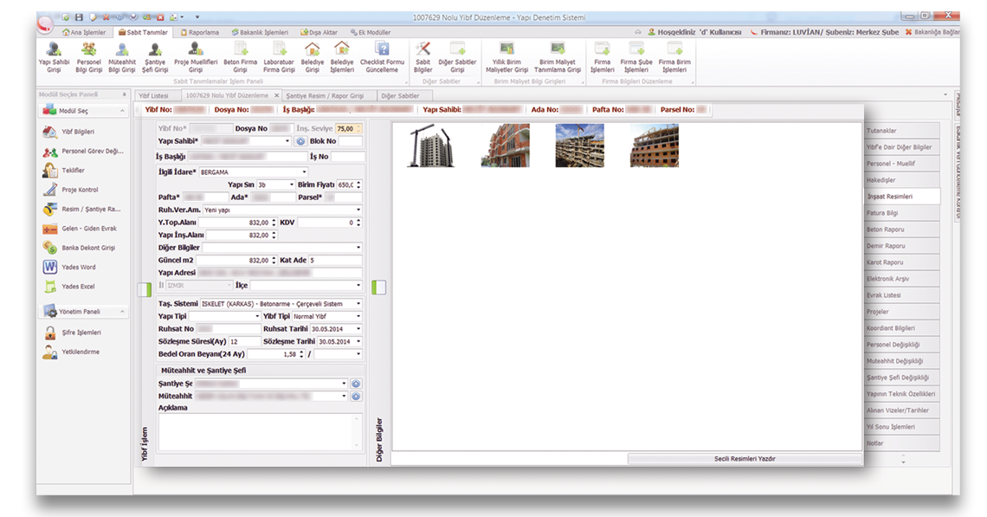Image resolution: width=987 pixels, height=517 pixels.
Task: Click Şifre İşlemleri lock icon
Action: [49, 333]
